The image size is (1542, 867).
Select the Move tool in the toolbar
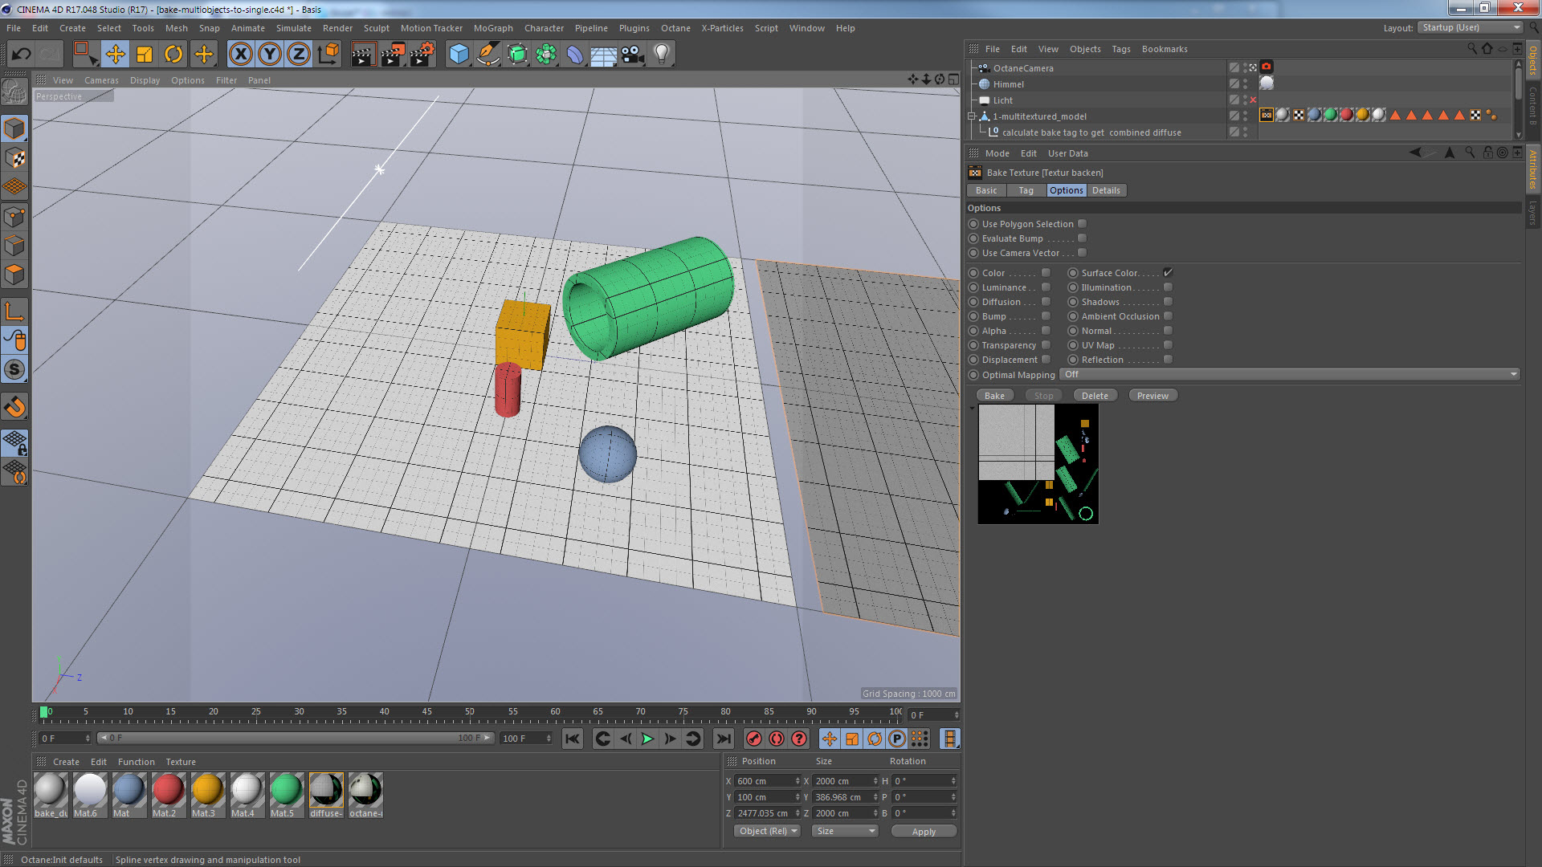pyautogui.click(x=115, y=55)
